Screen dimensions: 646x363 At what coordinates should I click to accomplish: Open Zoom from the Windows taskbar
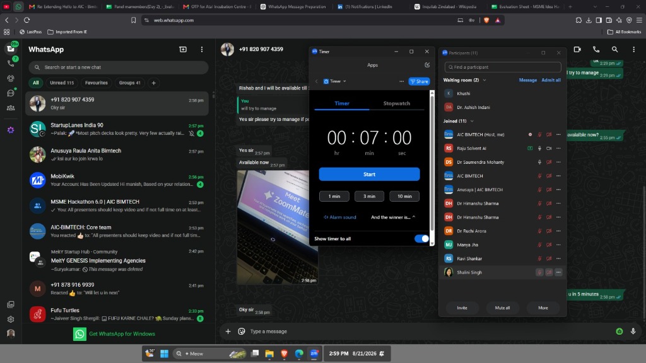point(314,353)
